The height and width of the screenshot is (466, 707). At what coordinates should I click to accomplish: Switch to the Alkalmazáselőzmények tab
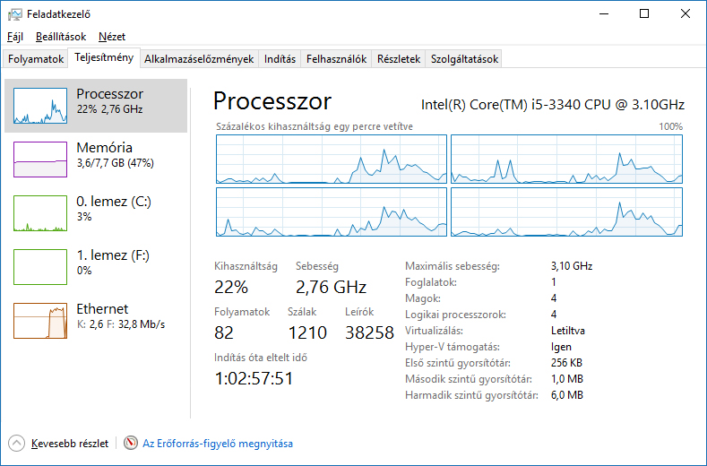click(x=199, y=59)
